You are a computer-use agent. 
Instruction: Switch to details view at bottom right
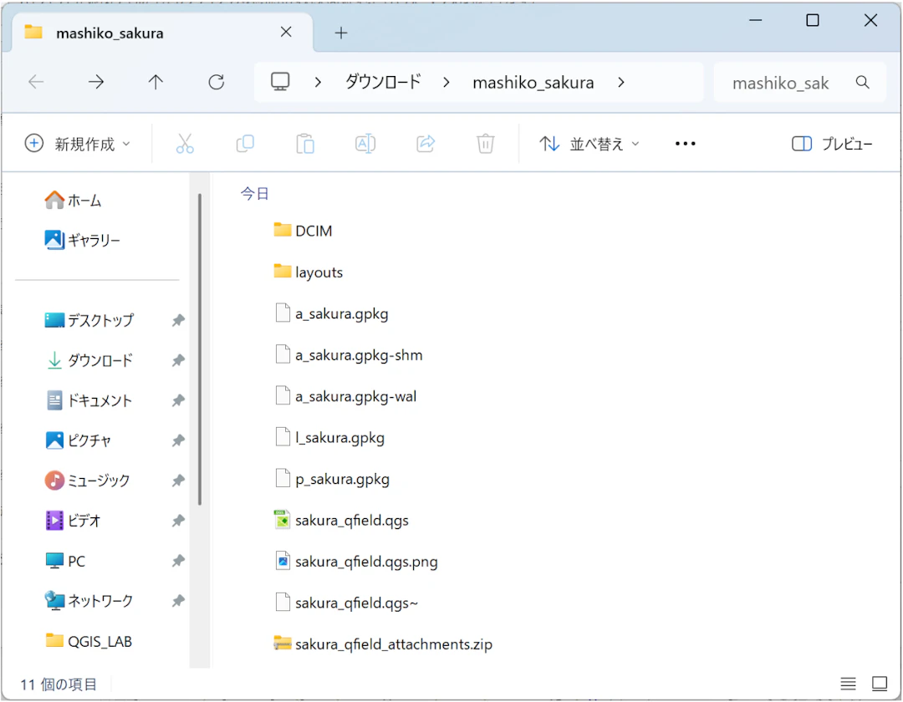click(848, 684)
